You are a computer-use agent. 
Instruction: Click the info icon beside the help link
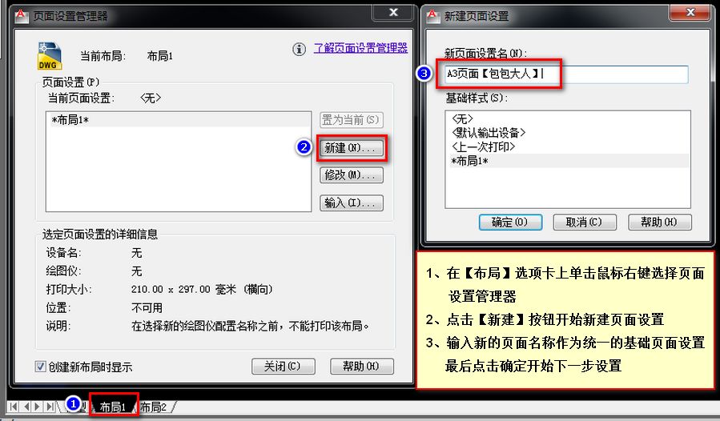(x=299, y=49)
